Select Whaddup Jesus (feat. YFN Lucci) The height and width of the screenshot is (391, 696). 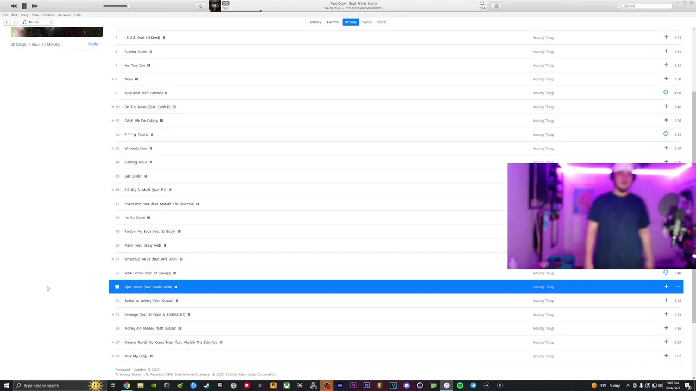point(151,259)
